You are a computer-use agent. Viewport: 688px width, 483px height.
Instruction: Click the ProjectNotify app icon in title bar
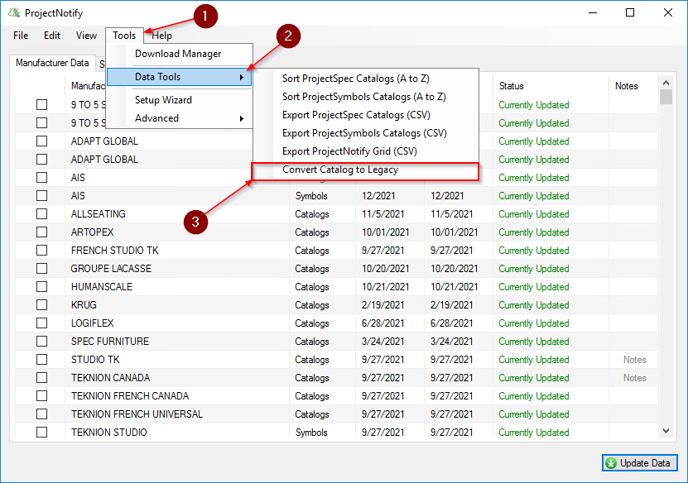pos(13,13)
